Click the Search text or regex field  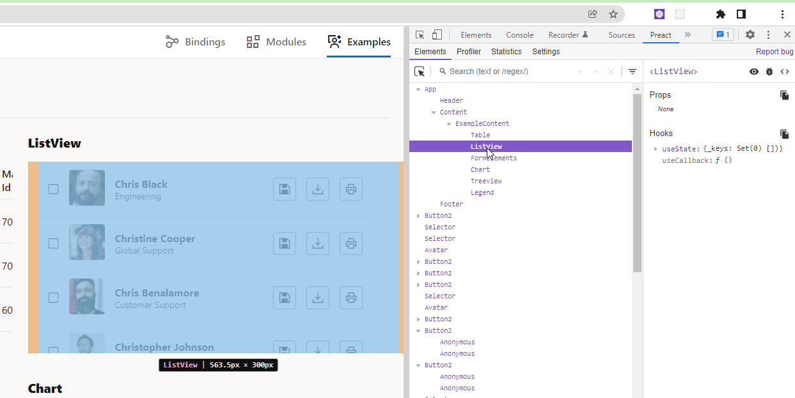(x=505, y=72)
